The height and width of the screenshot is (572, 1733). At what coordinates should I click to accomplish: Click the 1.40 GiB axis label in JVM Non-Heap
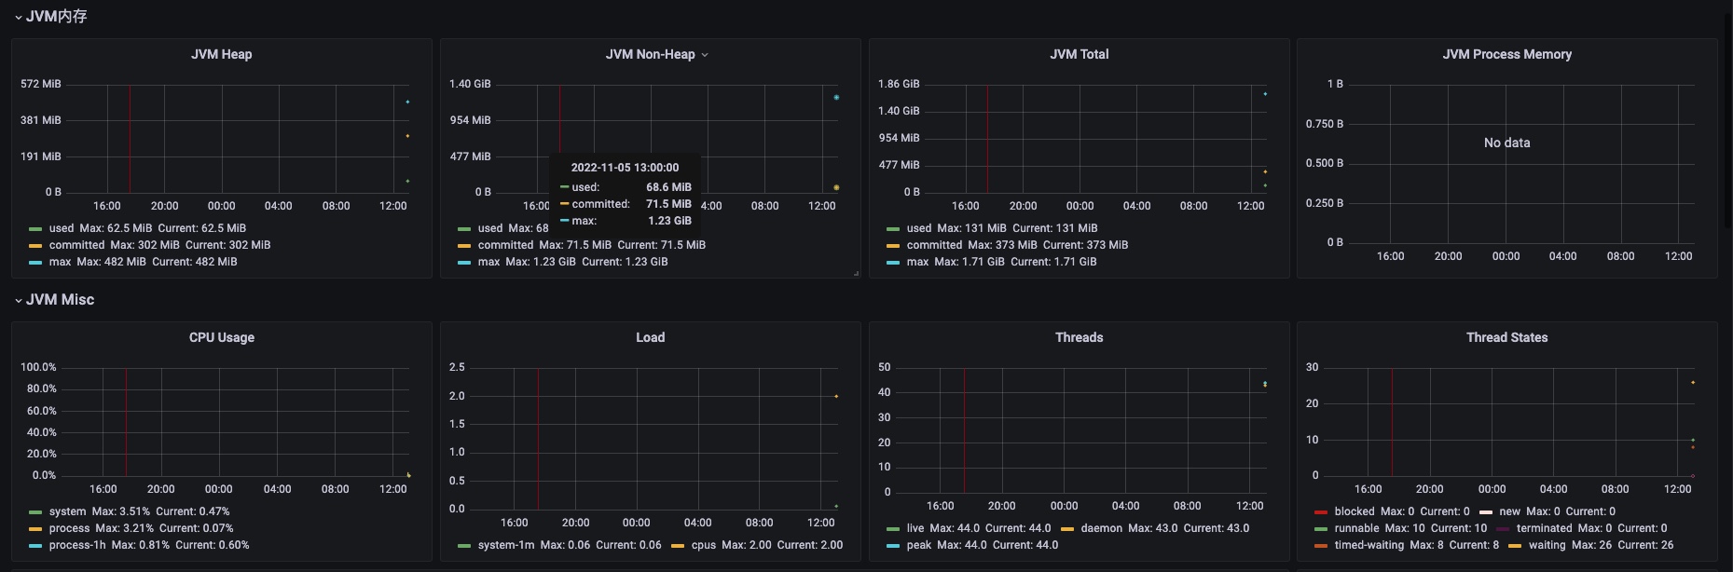pos(470,84)
